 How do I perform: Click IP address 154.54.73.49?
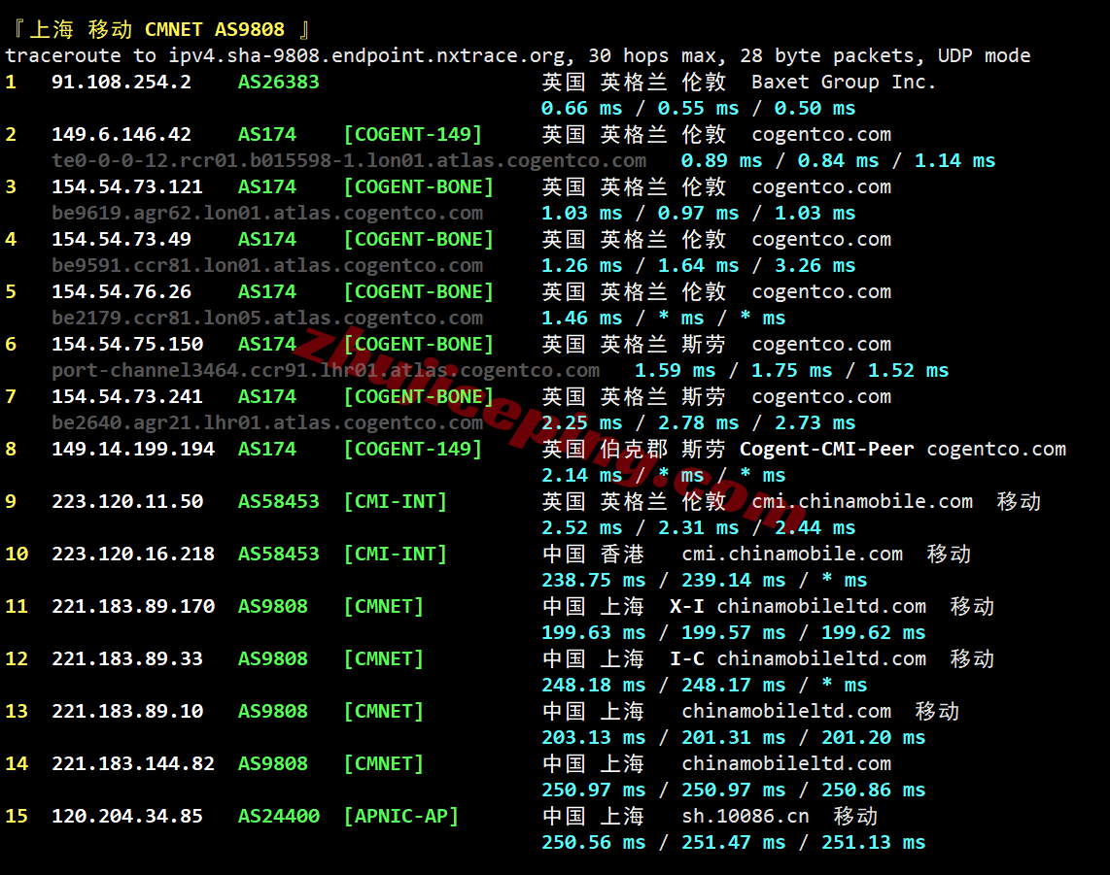pos(121,239)
